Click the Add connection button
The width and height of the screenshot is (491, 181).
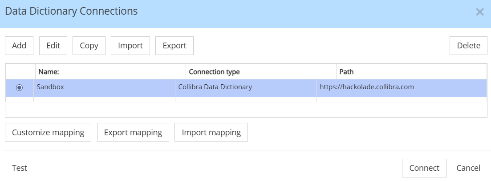coord(19,46)
